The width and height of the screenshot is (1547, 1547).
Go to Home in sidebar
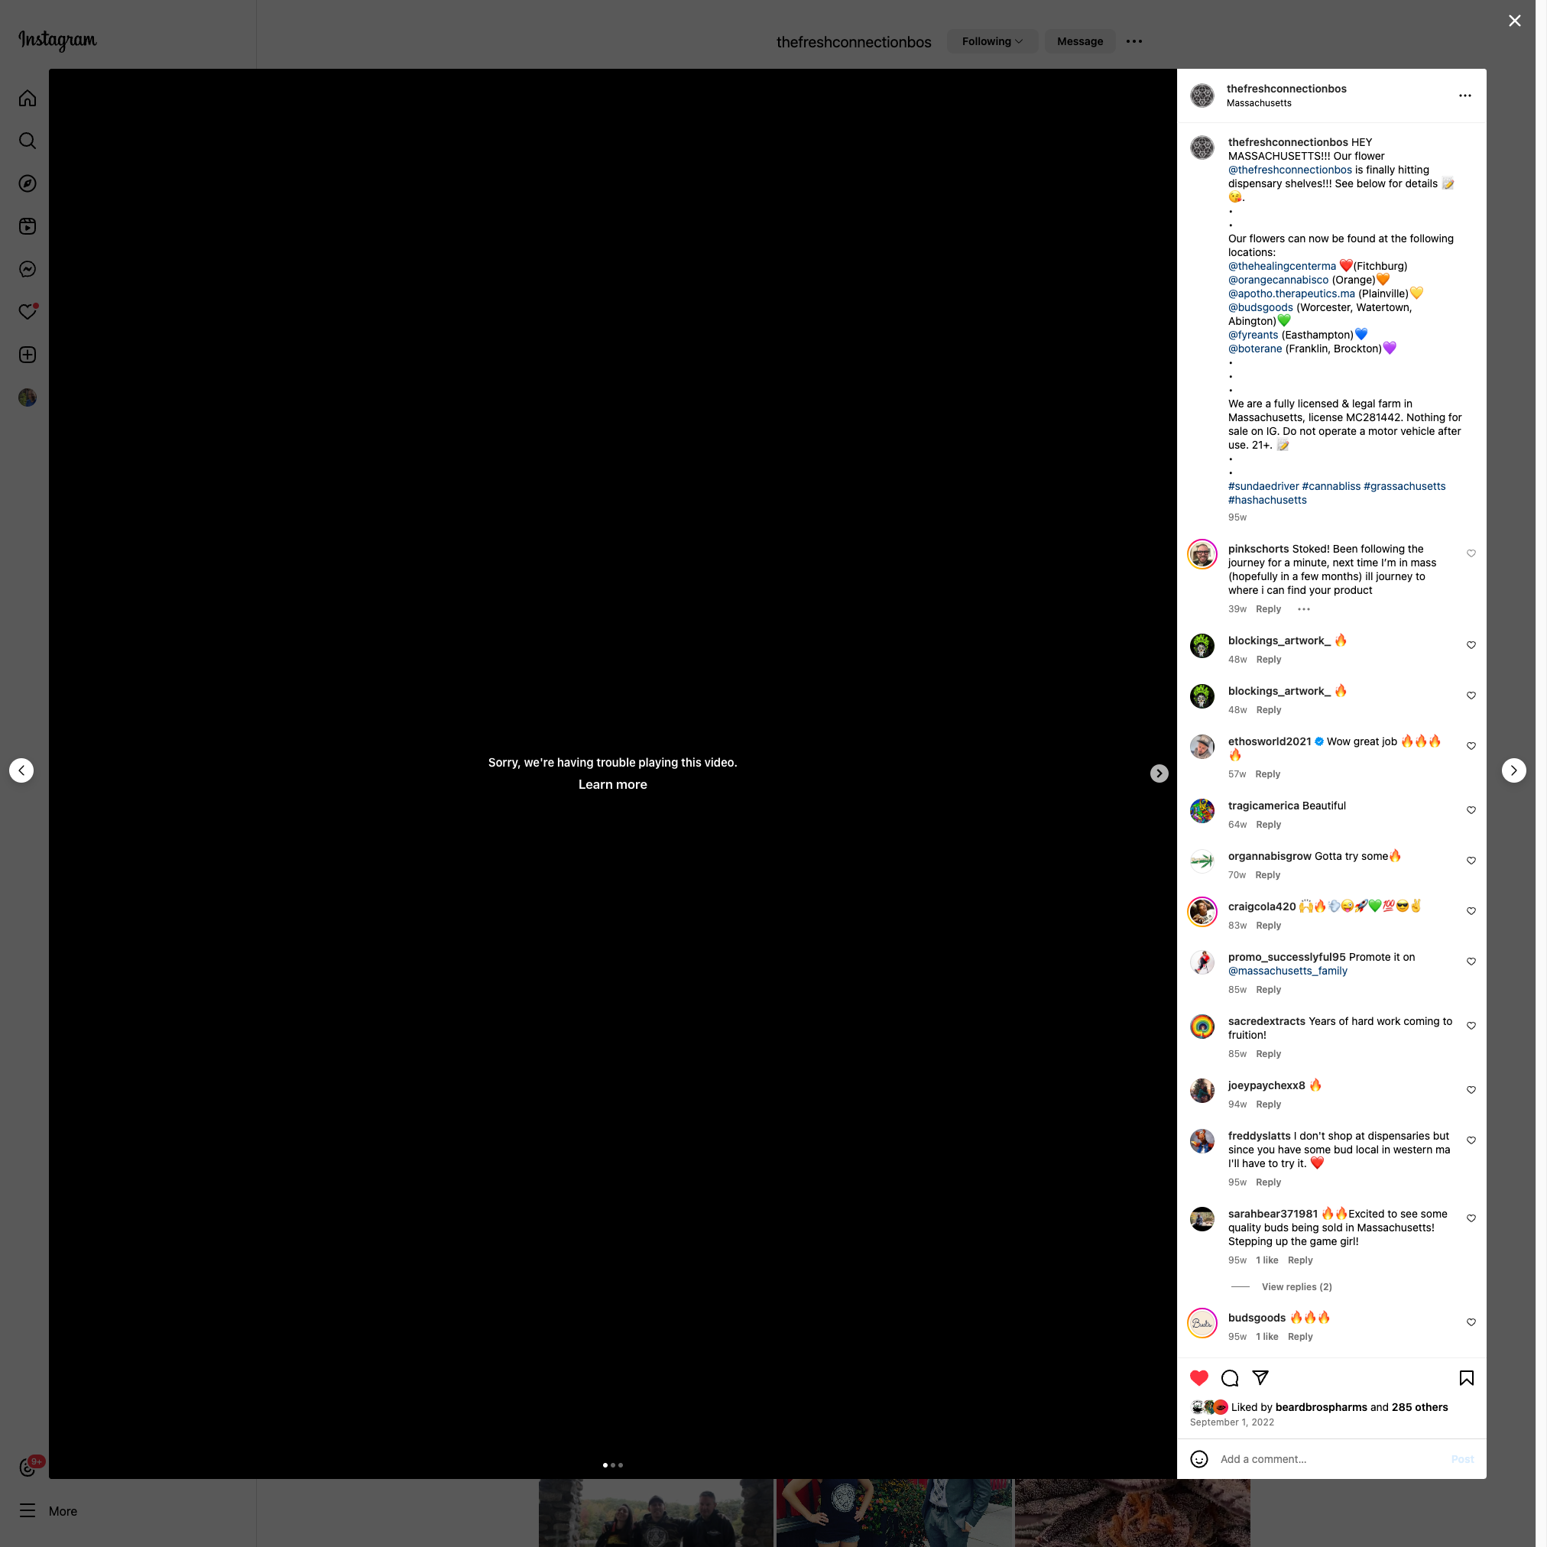point(28,99)
